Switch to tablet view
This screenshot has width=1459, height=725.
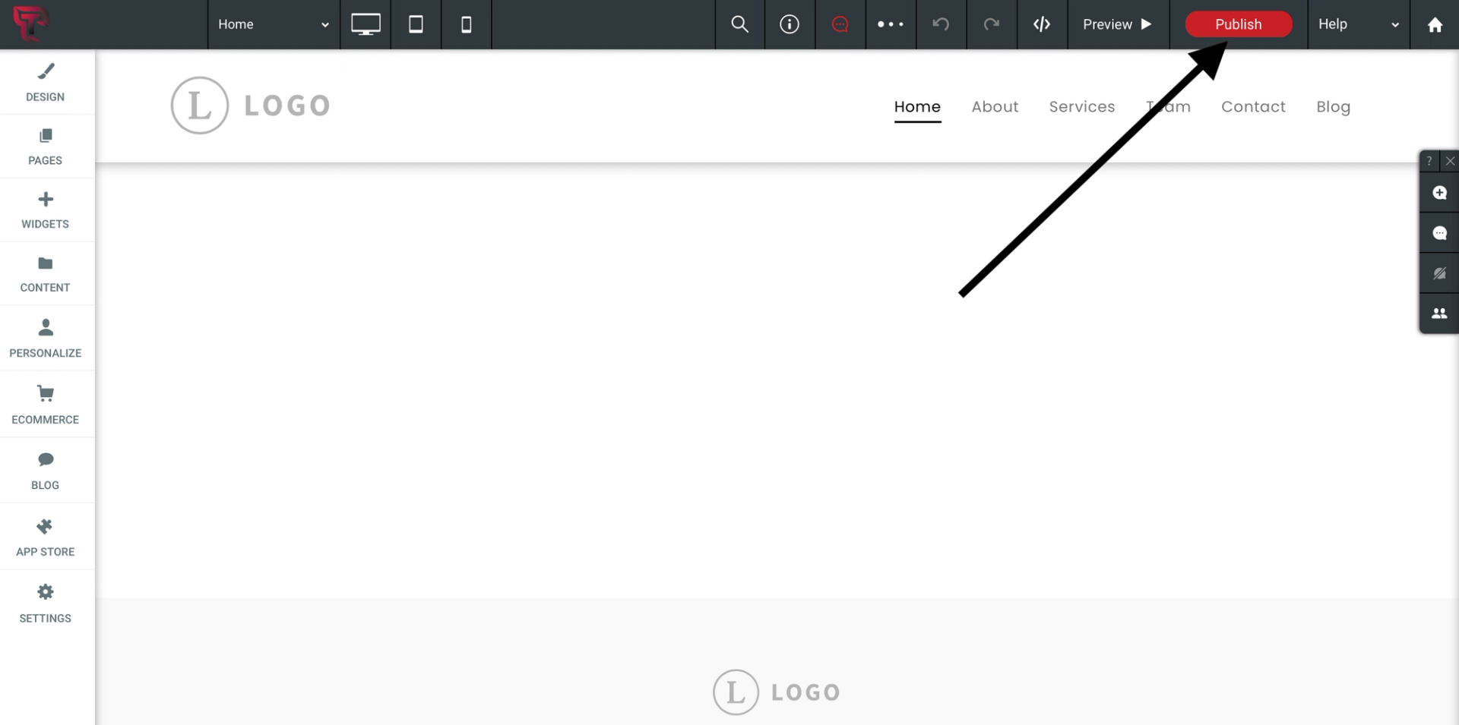coord(416,24)
